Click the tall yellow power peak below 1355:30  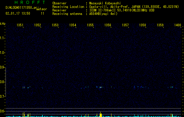pyautogui.click(x=101, y=114)
